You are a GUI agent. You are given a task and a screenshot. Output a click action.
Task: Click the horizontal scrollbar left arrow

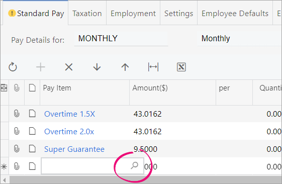pyautogui.click(x=5, y=180)
